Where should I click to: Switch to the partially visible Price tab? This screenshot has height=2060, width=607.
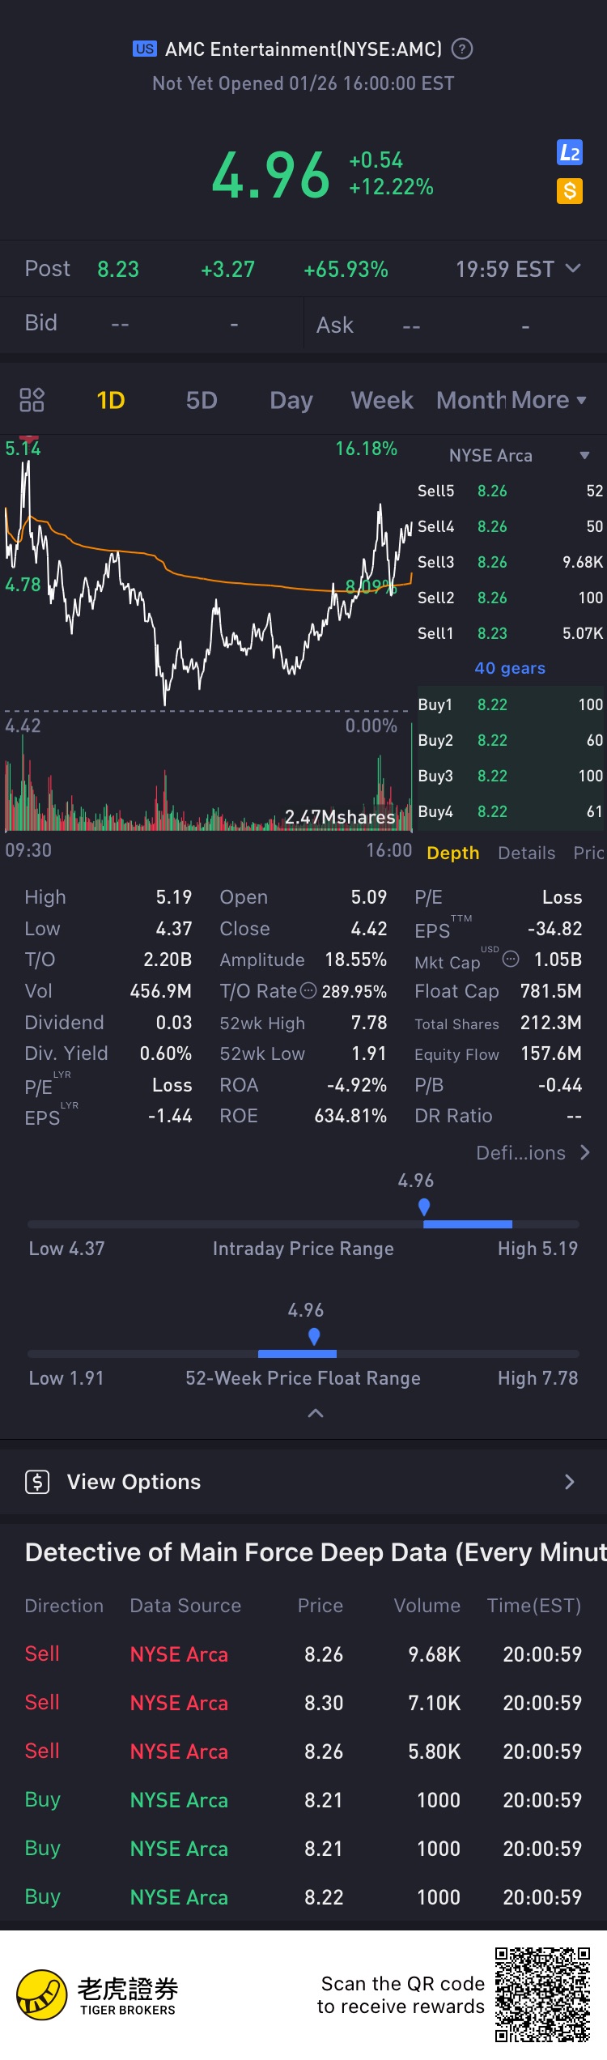tap(589, 853)
